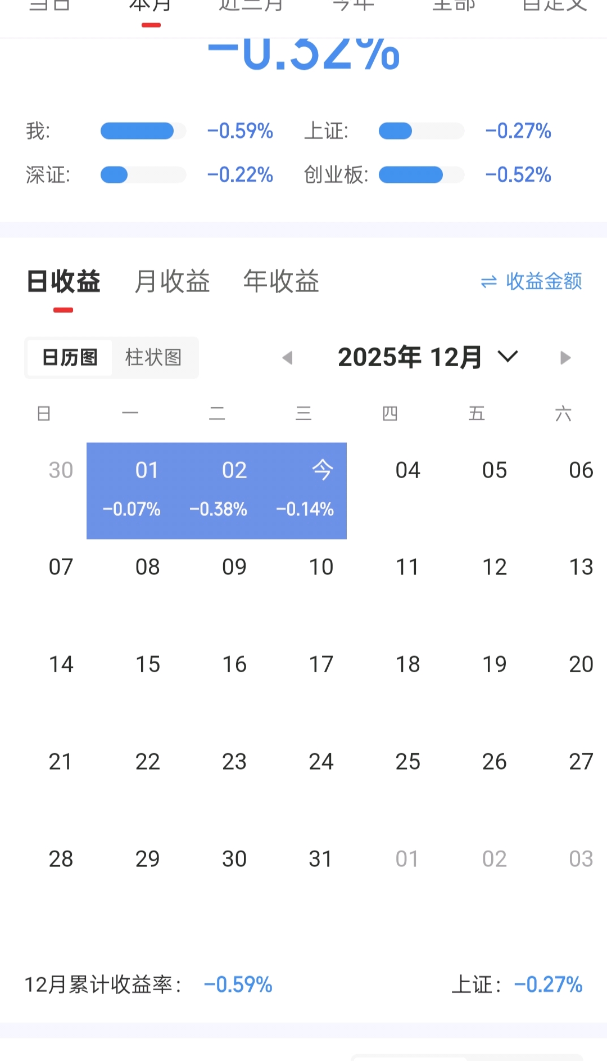Go to previous month using left arrow
607x1061 pixels.
(288, 358)
